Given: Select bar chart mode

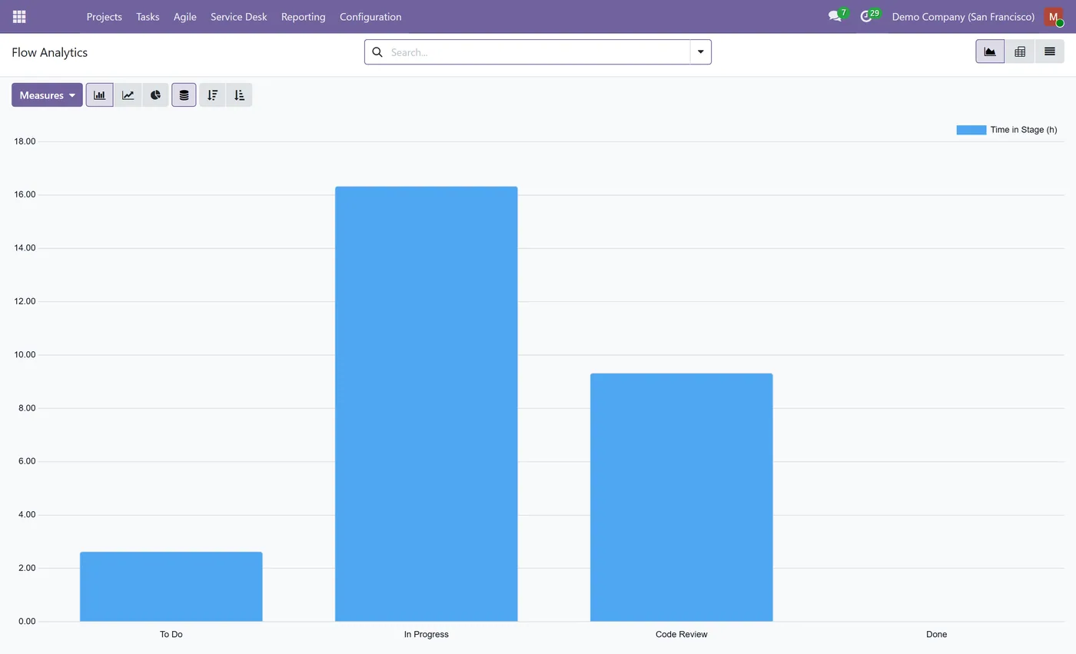Looking at the screenshot, I should [99, 95].
